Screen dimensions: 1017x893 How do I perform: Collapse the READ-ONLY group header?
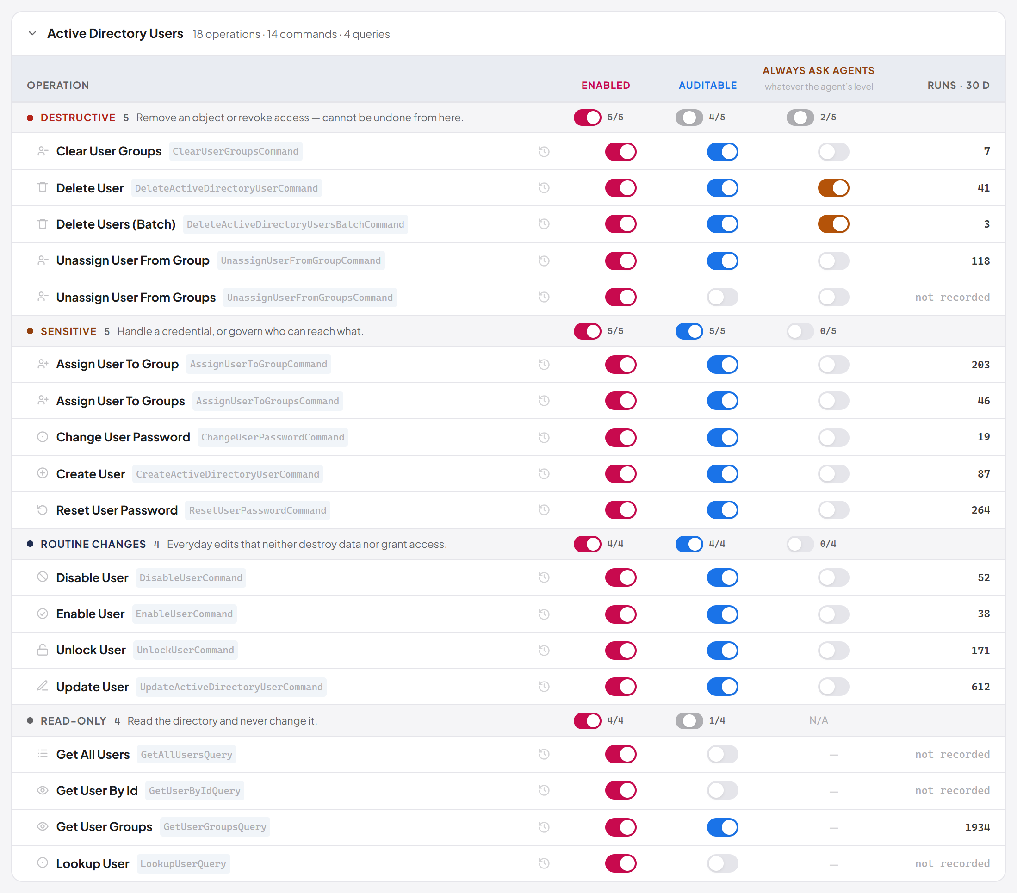click(508, 720)
